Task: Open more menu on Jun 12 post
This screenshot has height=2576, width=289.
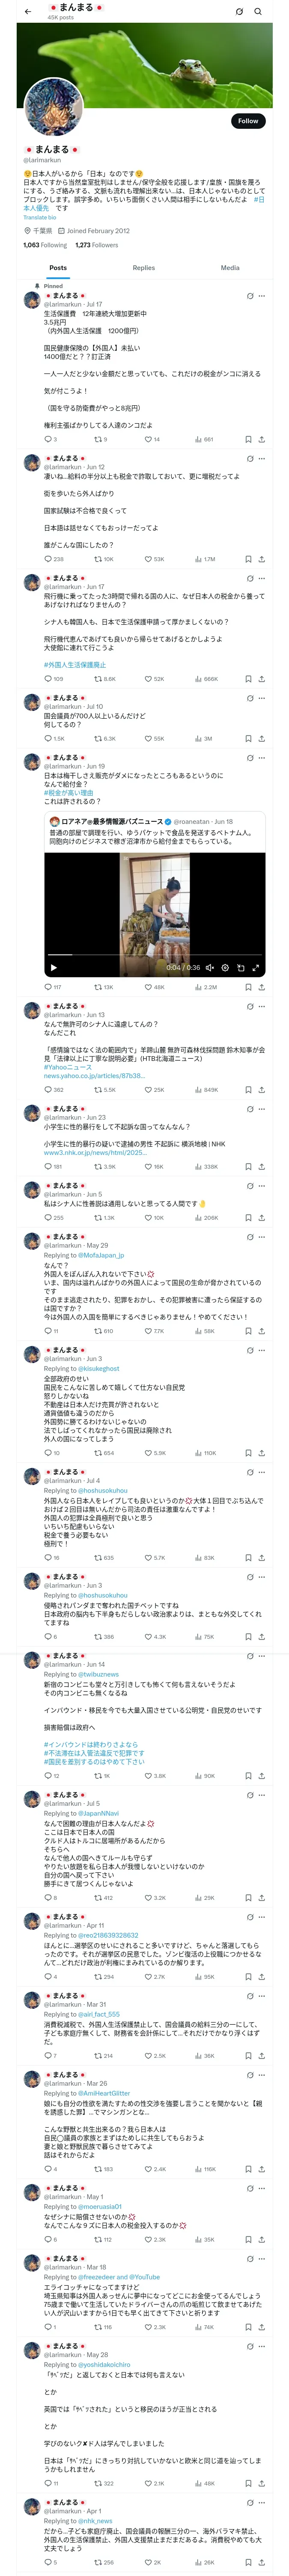Action: (x=261, y=458)
